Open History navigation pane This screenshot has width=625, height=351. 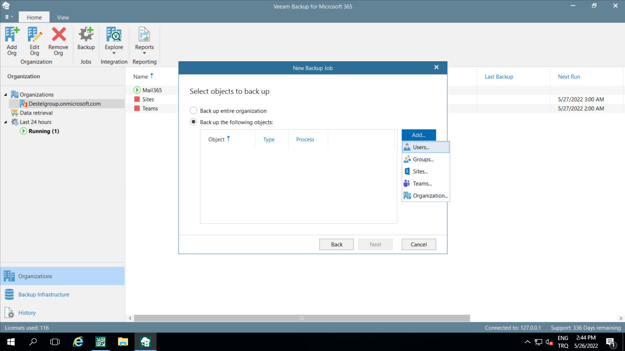pyautogui.click(x=62, y=313)
